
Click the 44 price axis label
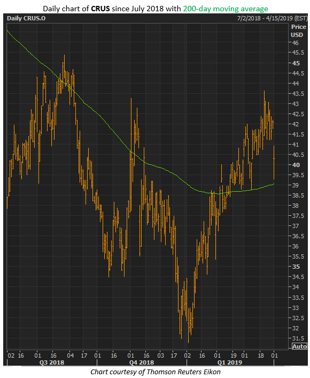(296, 84)
